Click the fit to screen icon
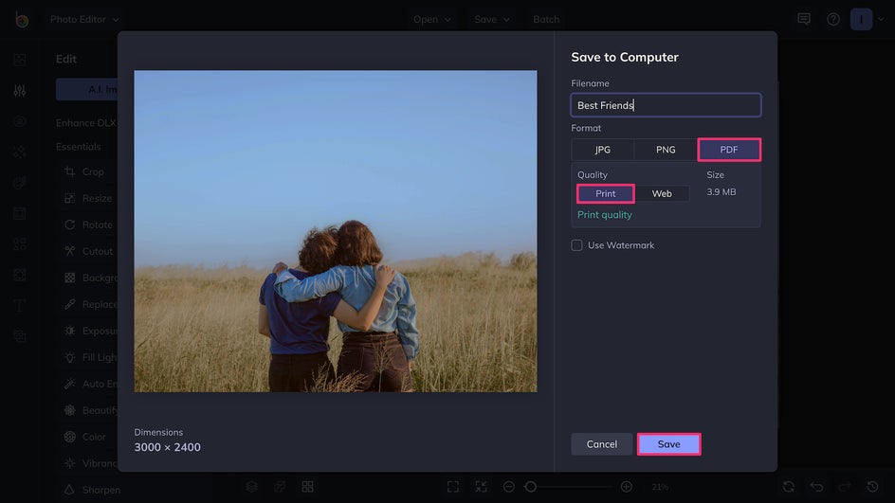The image size is (895, 503). pos(453,487)
